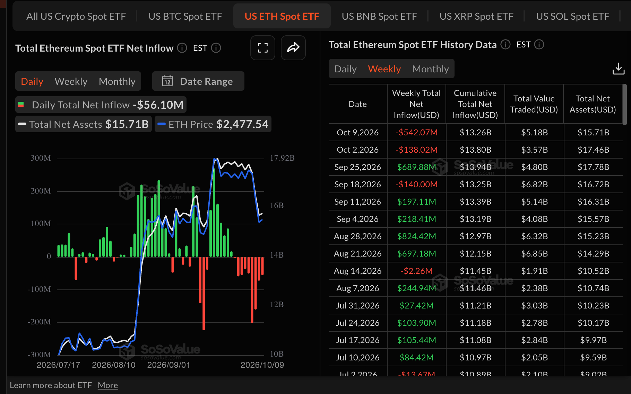Image resolution: width=631 pixels, height=394 pixels.
Task: Open the chart fullscreen view icon
Action: 263,48
